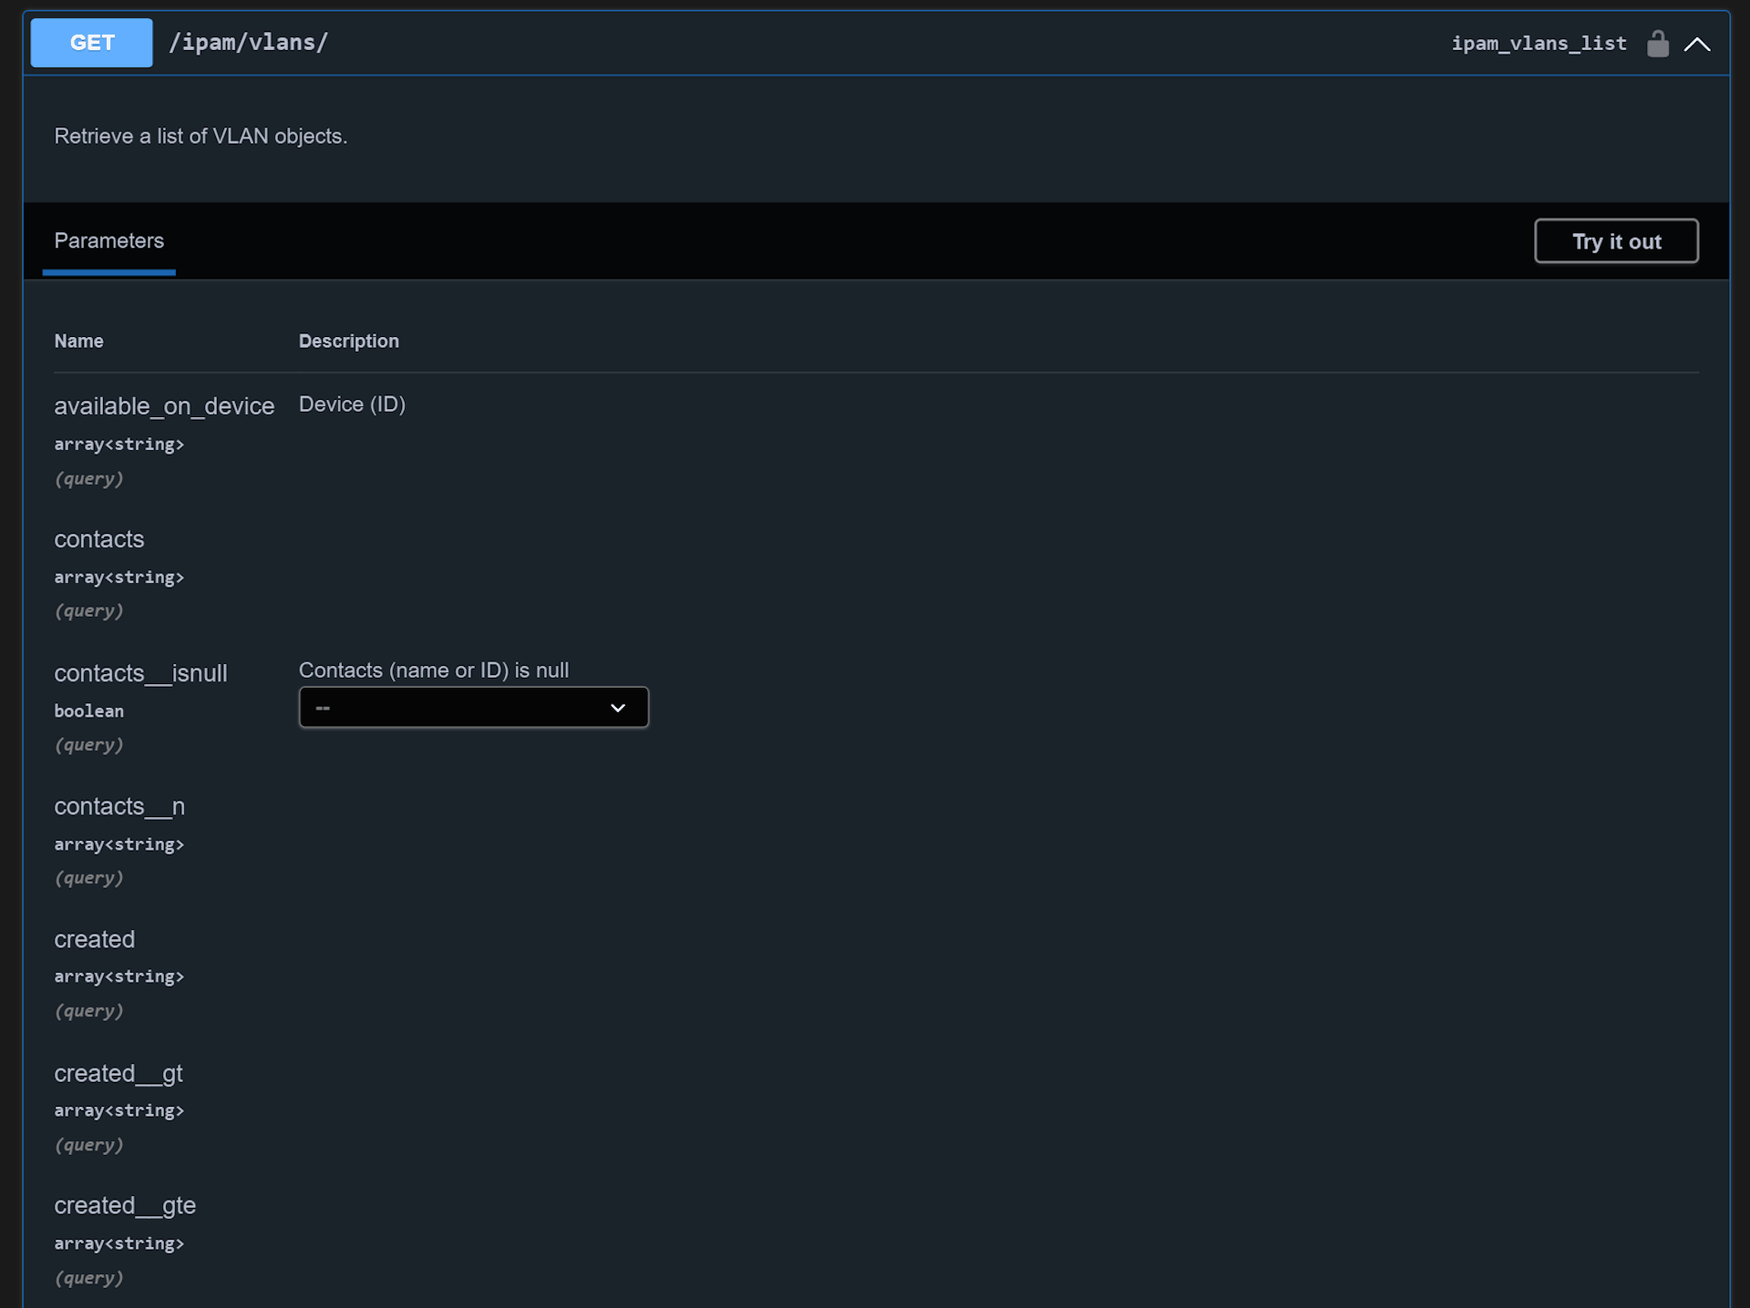
Task: Click the contacts__n parameter name
Action: point(118,807)
